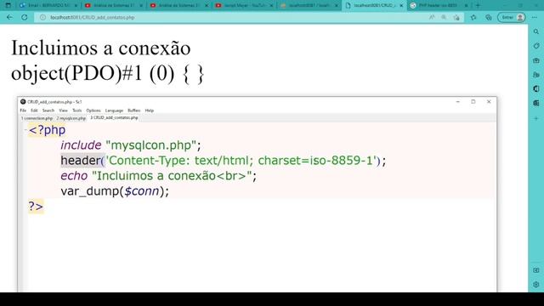Click the closing ?> PHP tag
Screen dimensions: 544x306
point(36,206)
